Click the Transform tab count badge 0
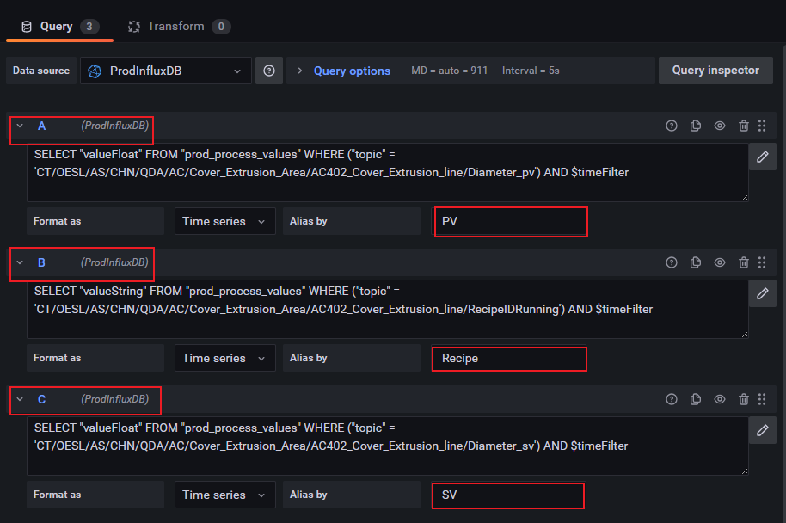The image size is (786, 523). 221,27
